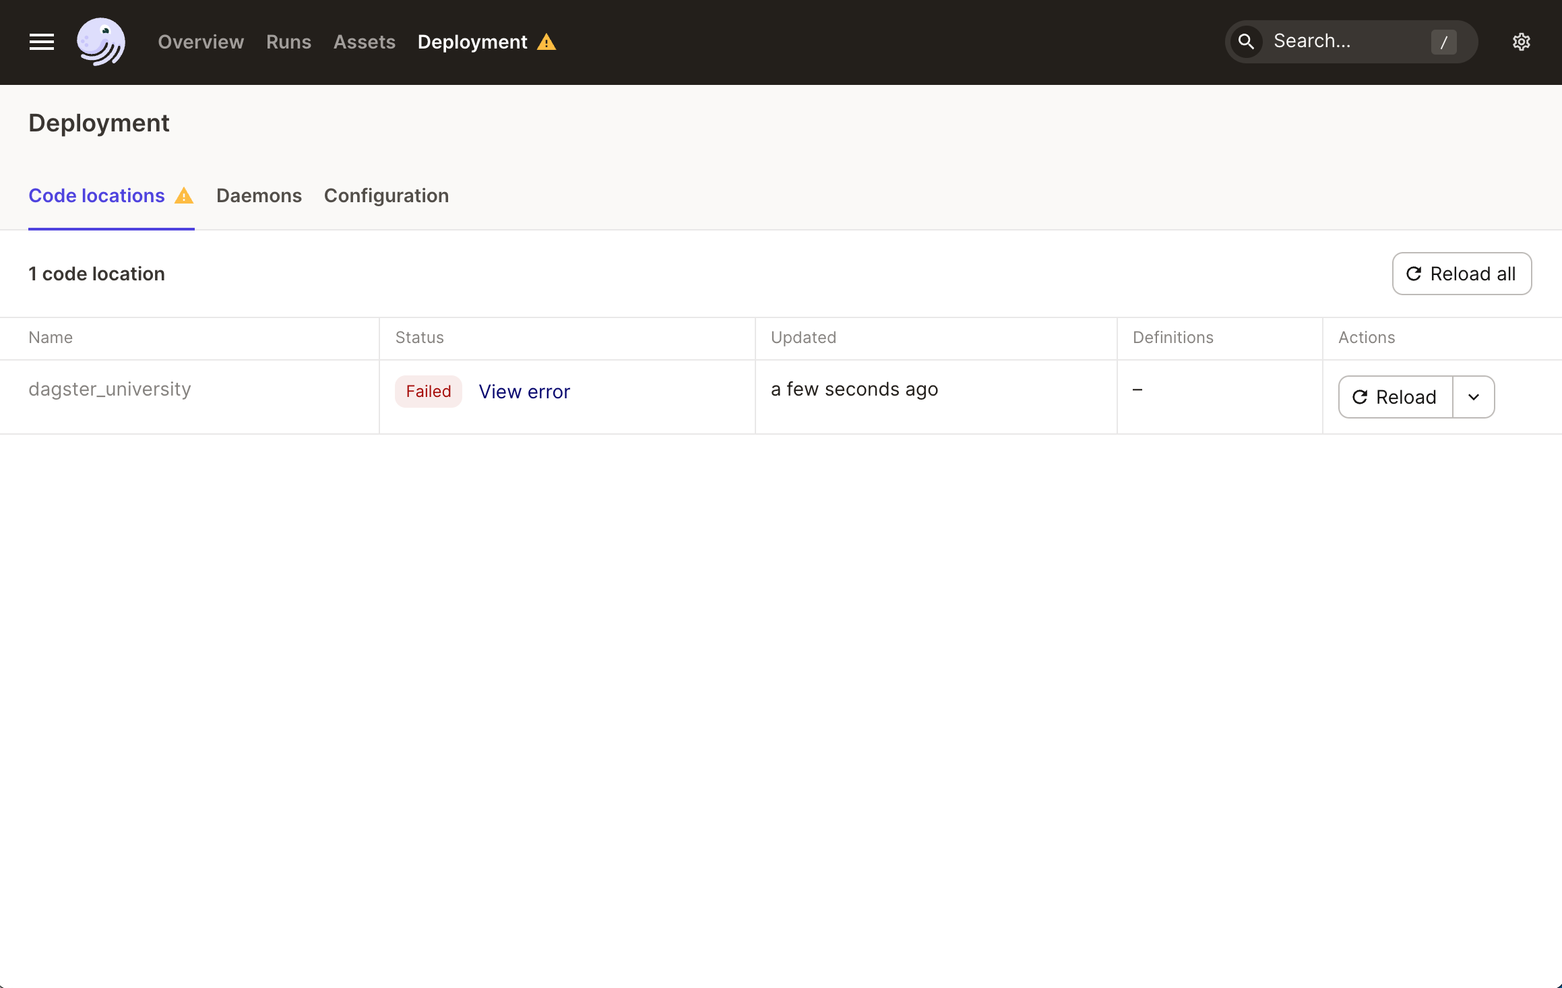
Task: Switch to the Daemons tab
Action: pos(259,195)
